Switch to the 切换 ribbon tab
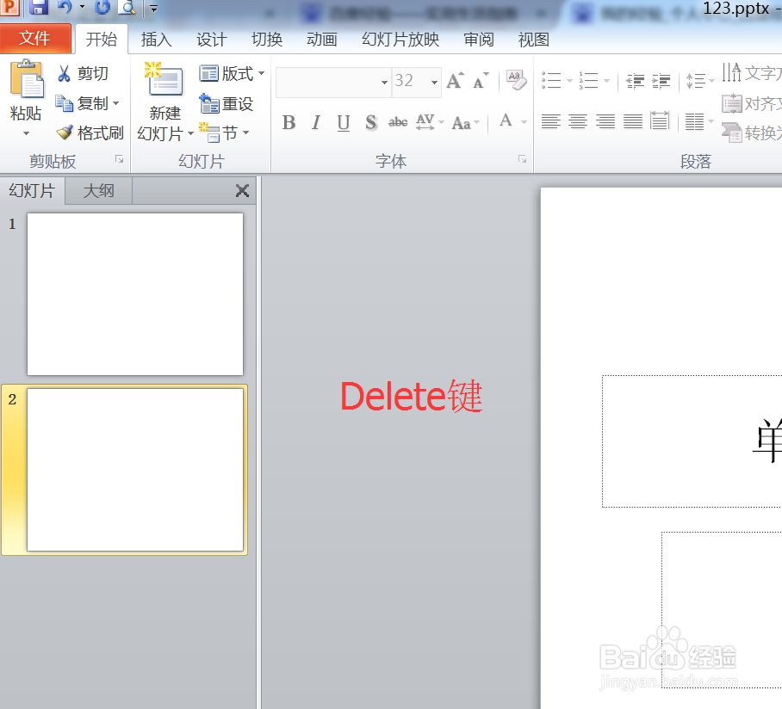The width and height of the screenshot is (782, 709). click(x=267, y=40)
